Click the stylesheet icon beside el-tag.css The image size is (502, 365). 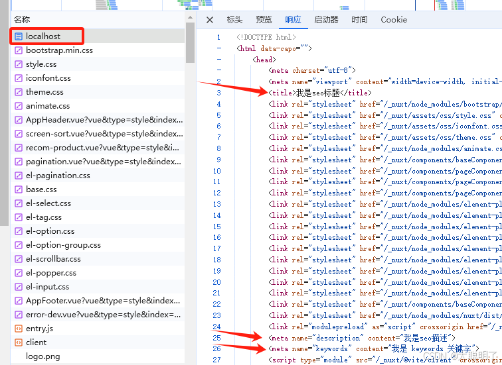click(19, 217)
